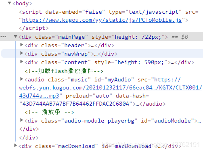This screenshot has width=203, height=152.
Task: Collapse the body element triangle
Action: (x=9, y=3)
